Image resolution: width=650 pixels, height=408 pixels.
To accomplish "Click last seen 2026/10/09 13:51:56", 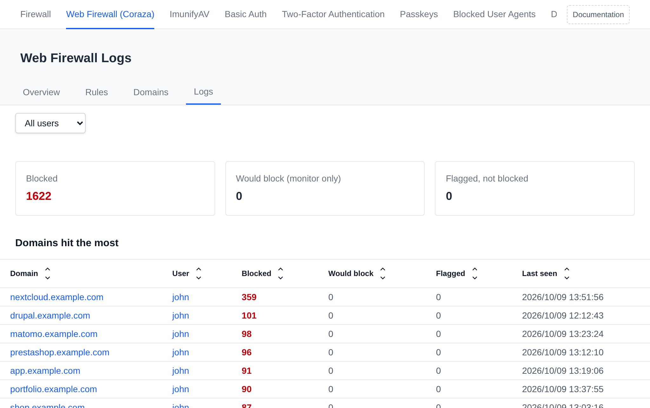I will (563, 297).
